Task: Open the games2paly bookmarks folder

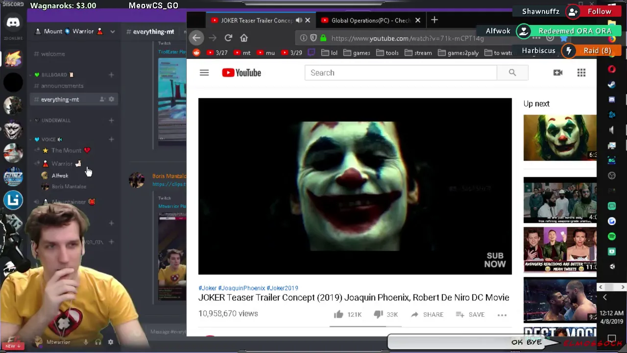Action: coord(458,52)
